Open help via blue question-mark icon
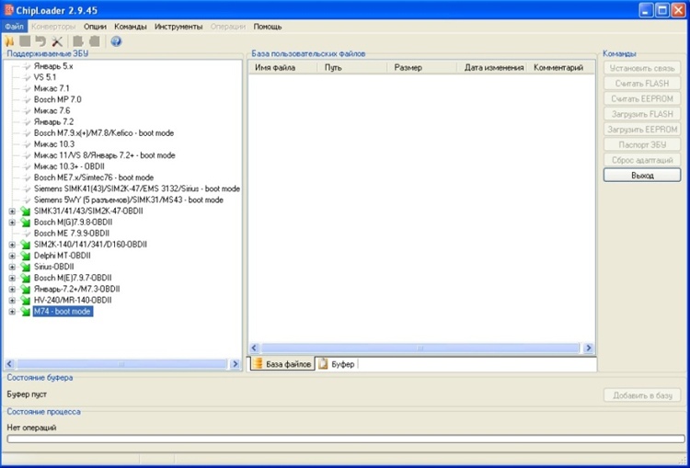This screenshot has width=690, height=468. click(x=116, y=41)
